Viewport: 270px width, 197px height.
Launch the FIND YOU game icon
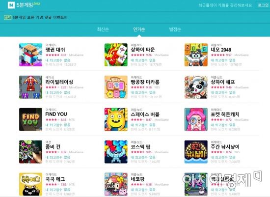pyautogui.click(x=30, y=119)
